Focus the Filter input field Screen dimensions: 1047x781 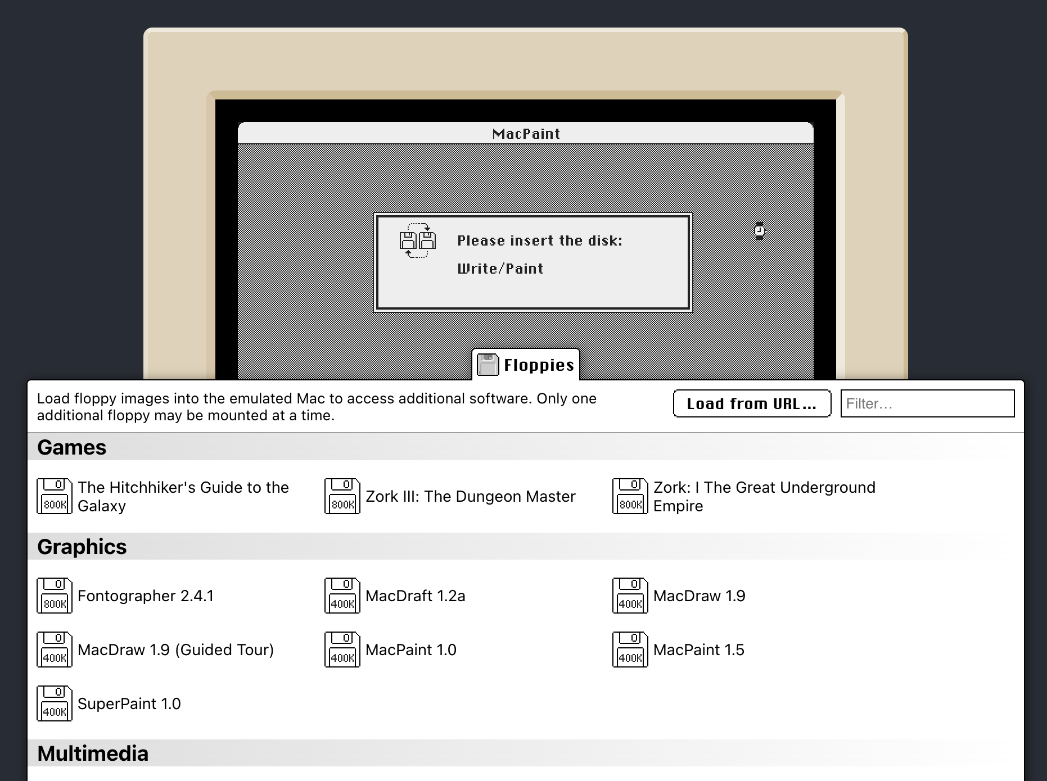coord(927,403)
